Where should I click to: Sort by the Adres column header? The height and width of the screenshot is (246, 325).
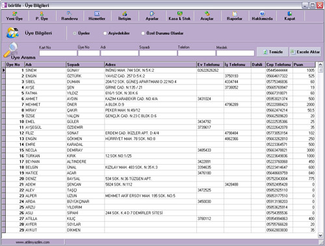(x=150, y=64)
